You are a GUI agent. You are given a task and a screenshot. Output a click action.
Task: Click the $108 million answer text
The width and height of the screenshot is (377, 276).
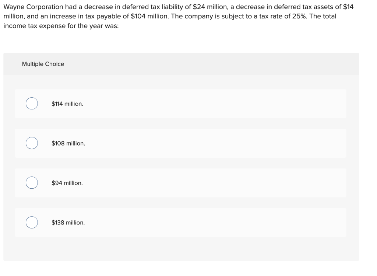(68, 143)
